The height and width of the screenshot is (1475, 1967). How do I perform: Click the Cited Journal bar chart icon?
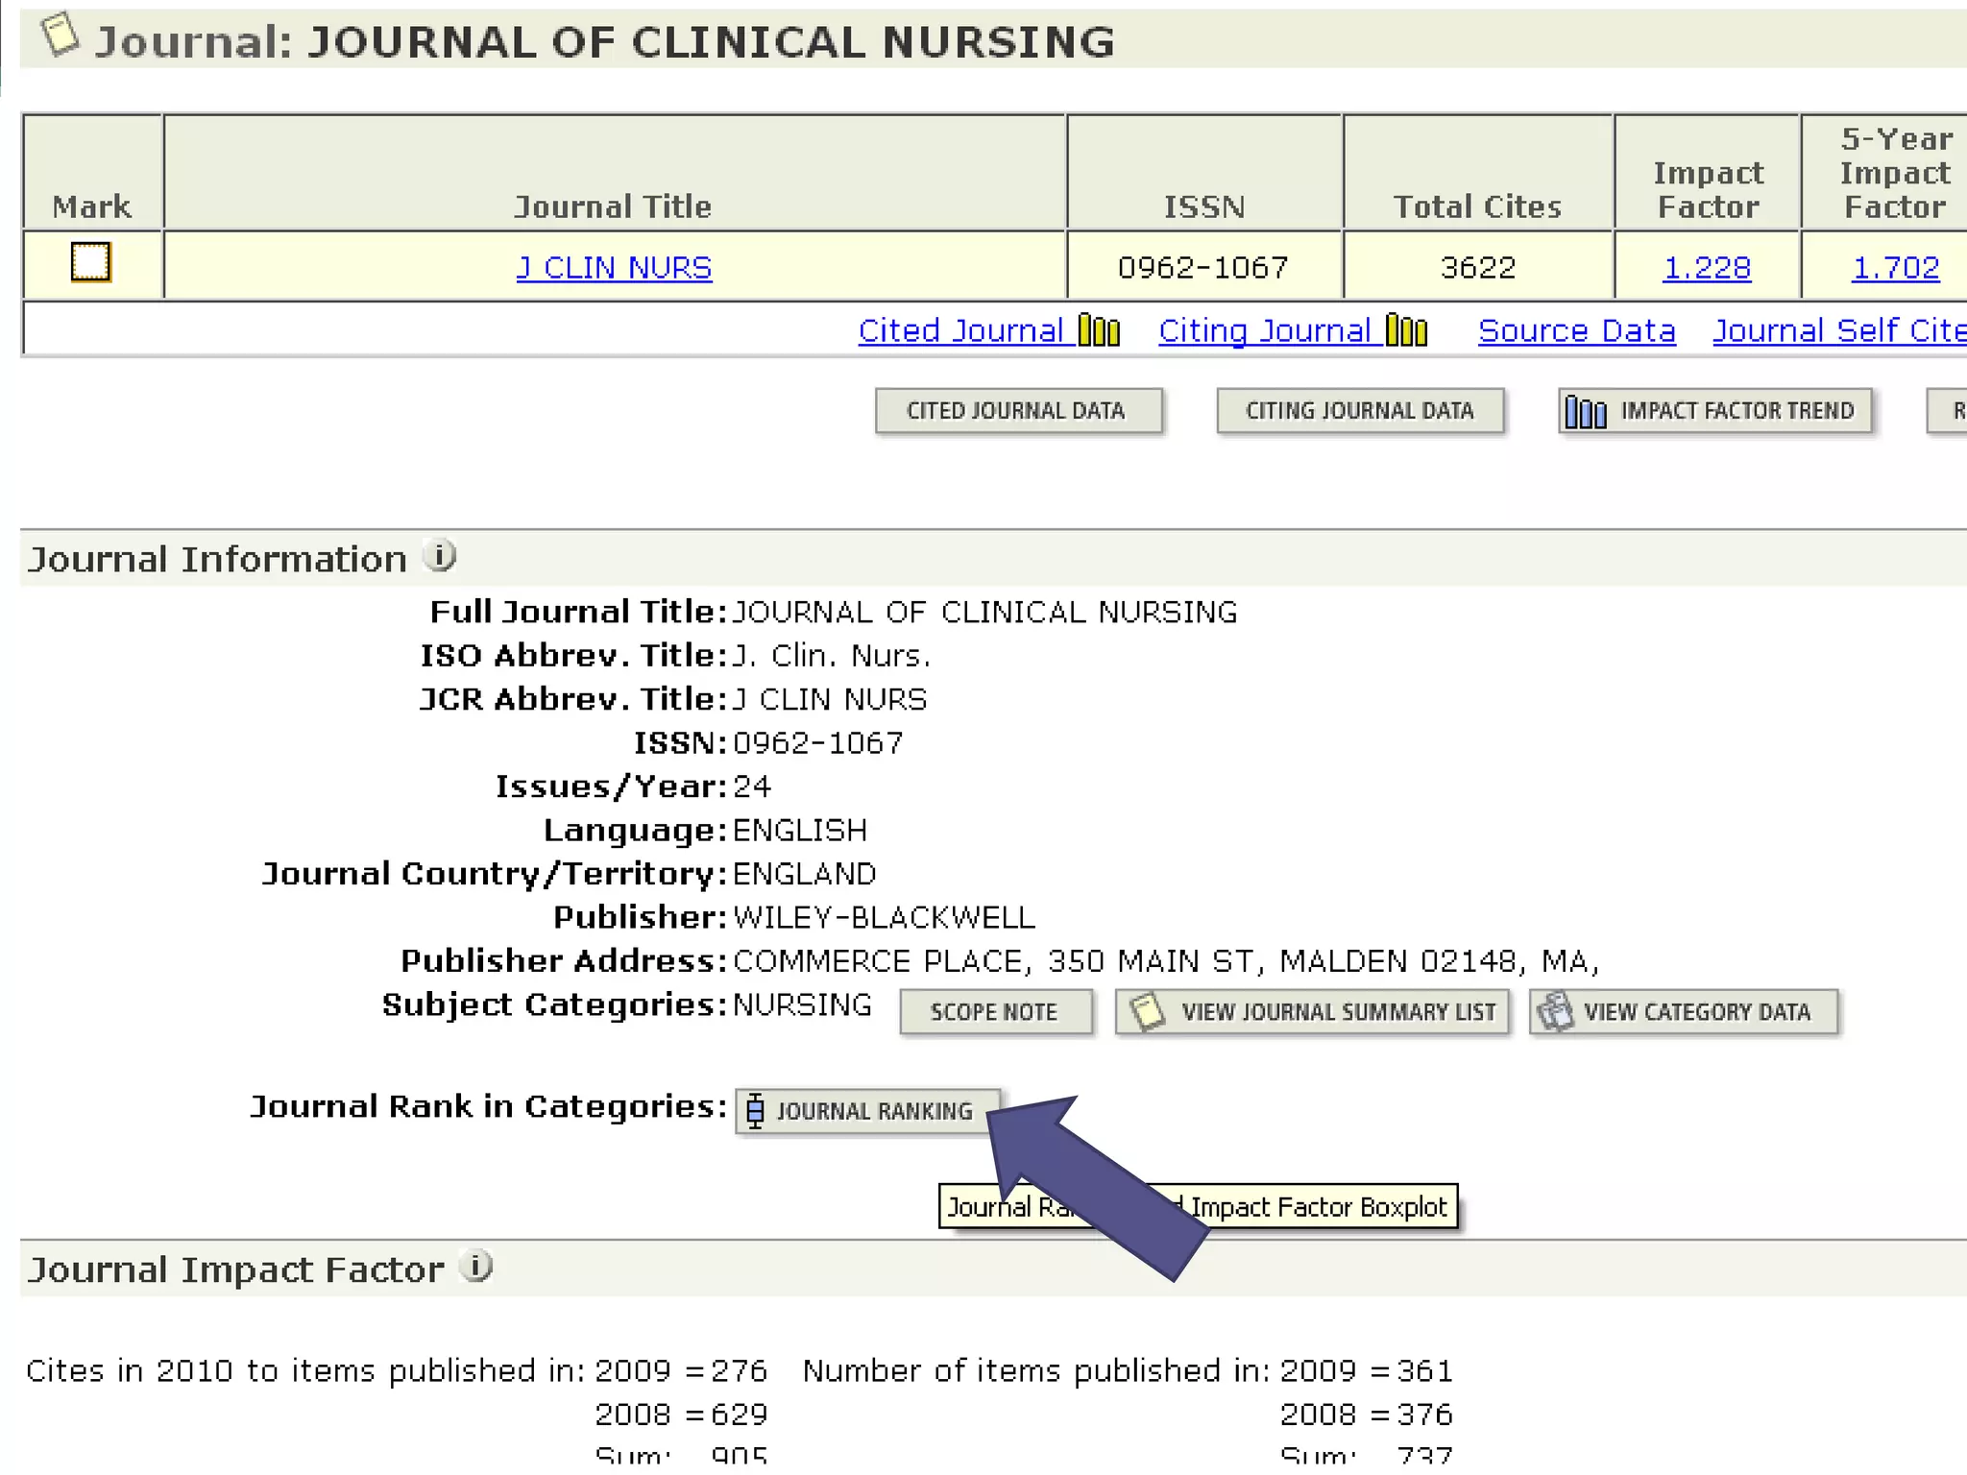(1099, 330)
